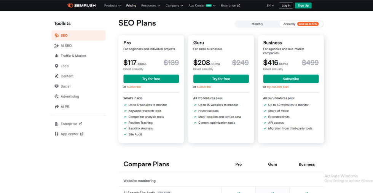Click the Traffic & Market chart icon
Viewport: 373px width, 193px height.
(57, 56)
